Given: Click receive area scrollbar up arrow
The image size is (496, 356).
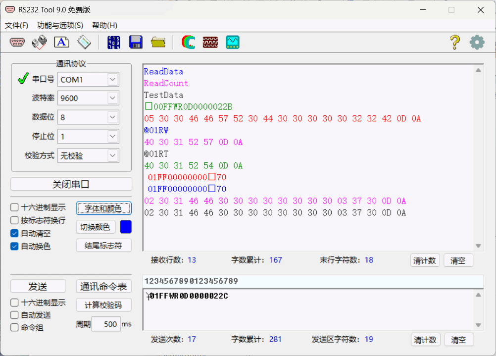Looking at the screenshot, I should [478, 70].
